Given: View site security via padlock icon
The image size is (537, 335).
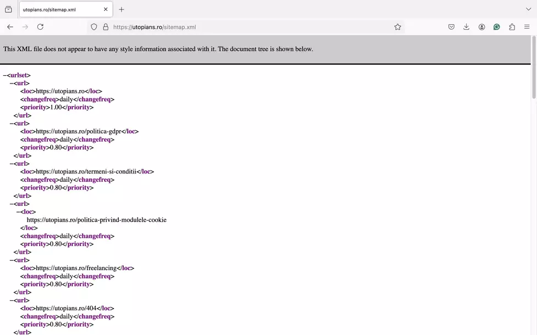Looking at the screenshot, I should 106,27.
